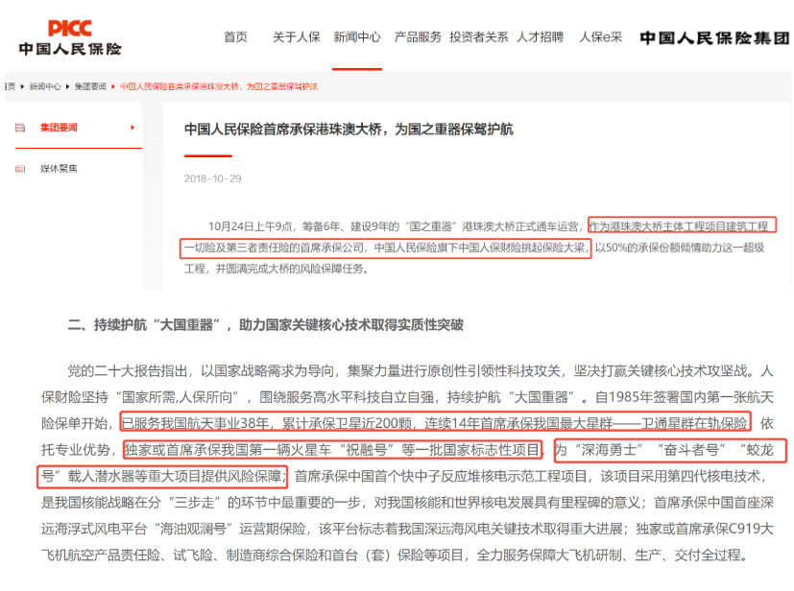Click the 新闻中心 breadcrumb link
Viewport: 794px width, 591px height.
(x=45, y=86)
